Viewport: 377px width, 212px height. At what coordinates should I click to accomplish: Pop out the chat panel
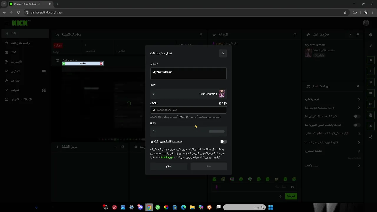coord(295,34)
